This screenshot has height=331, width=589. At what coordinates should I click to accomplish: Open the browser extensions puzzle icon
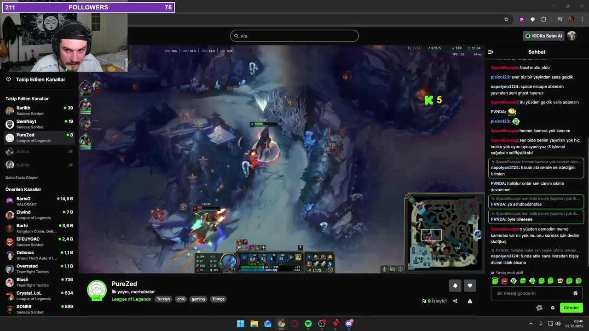click(544, 19)
